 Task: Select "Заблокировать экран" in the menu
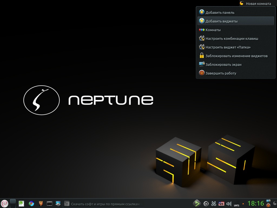point(236,64)
